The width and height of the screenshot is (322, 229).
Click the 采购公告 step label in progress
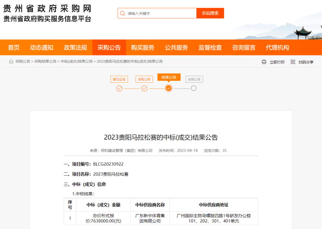click(144, 79)
